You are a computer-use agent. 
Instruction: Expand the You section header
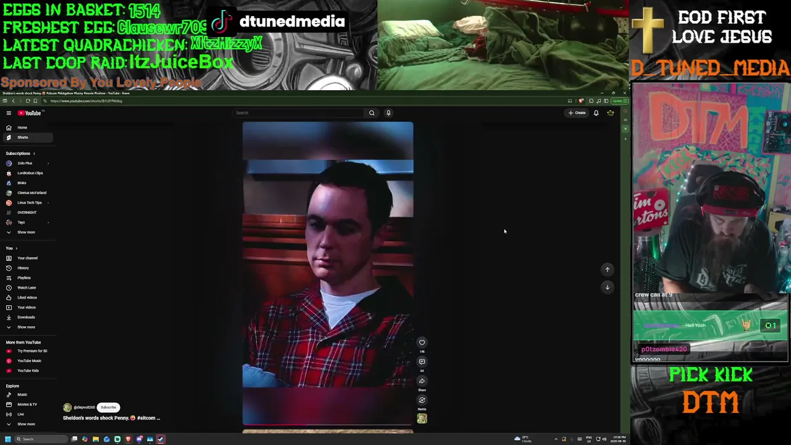[12, 248]
